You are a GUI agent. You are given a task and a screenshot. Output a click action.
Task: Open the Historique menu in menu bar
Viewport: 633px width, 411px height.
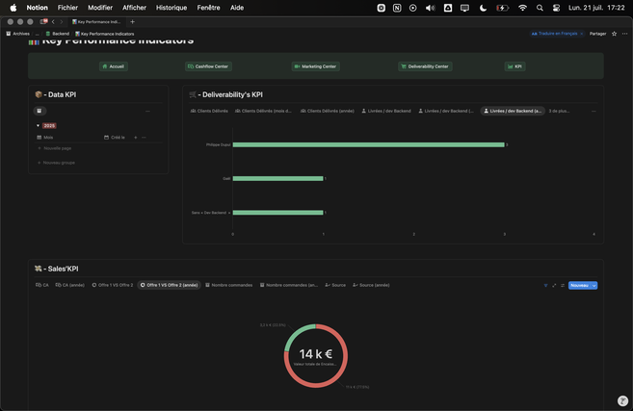tap(171, 7)
